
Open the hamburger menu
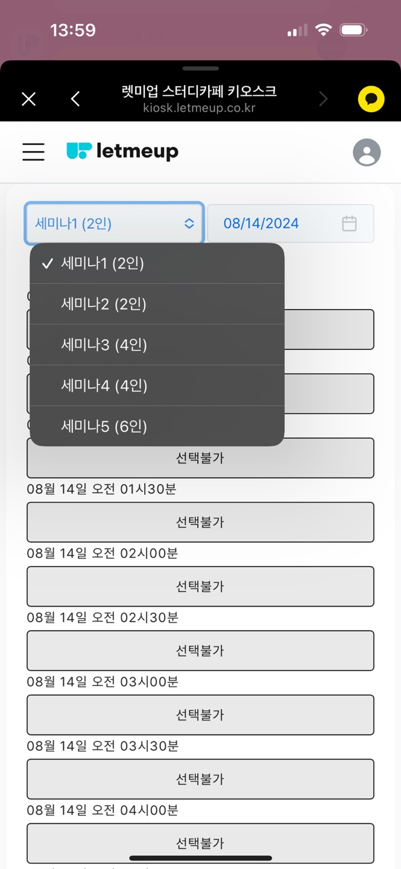pos(33,151)
